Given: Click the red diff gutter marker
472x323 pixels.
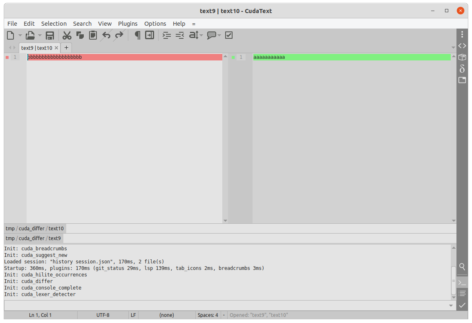Looking at the screenshot, I should coord(7,57).
